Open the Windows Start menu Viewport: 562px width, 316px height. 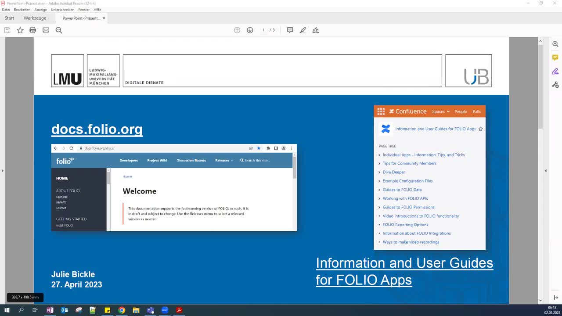(7, 310)
